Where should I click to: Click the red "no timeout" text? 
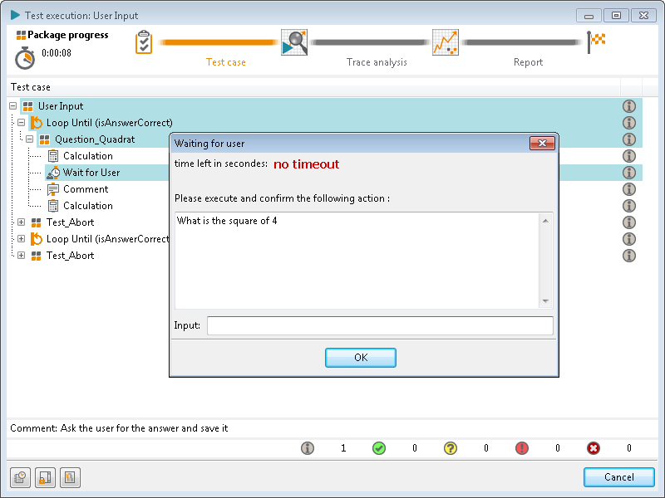pos(306,164)
